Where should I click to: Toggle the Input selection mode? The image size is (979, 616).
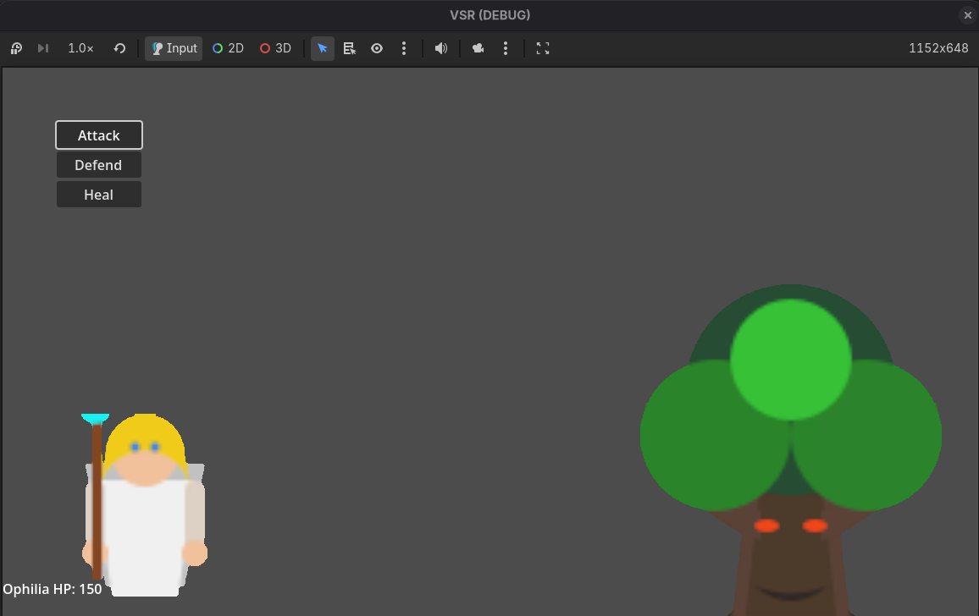pos(174,48)
